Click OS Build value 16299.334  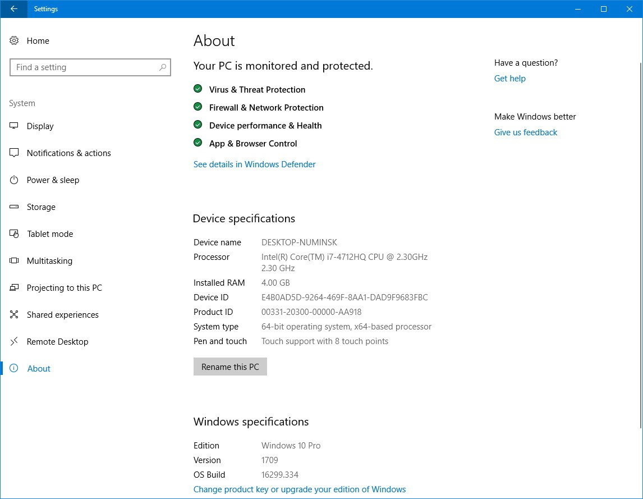coord(279,475)
